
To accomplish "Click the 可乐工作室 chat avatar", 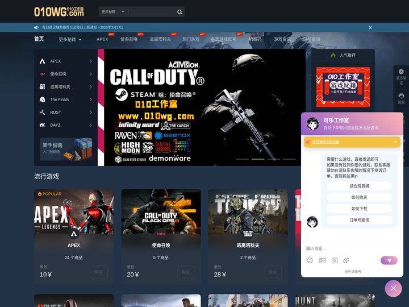I will pyautogui.click(x=313, y=124).
